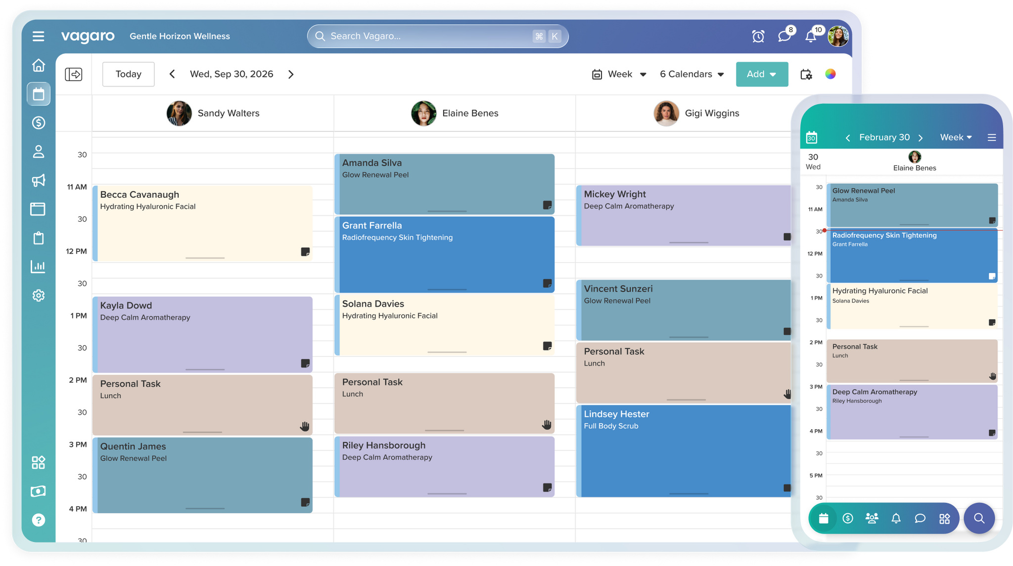Image resolution: width=1013 pixels, height=566 pixels.
Task: Open calendar settings icon beside Add
Action: [x=806, y=74]
